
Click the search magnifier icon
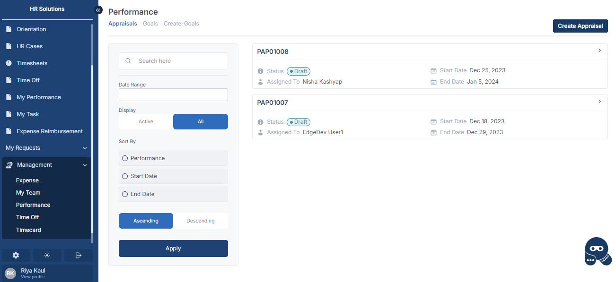tap(128, 61)
